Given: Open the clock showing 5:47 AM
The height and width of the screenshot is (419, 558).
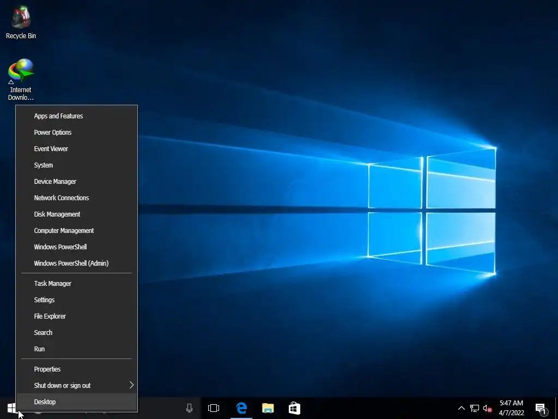Looking at the screenshot, I should pos(511,408).
